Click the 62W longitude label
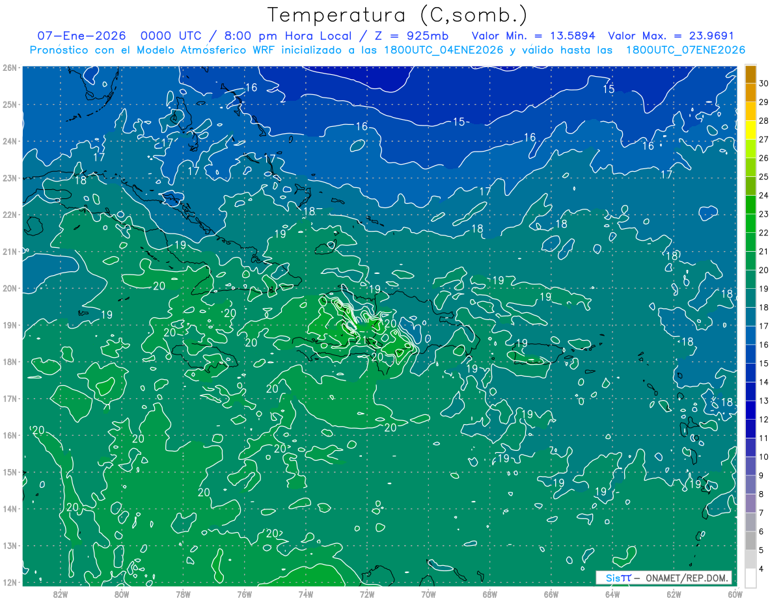Screen dimensions: 781x603 [674, 593]
